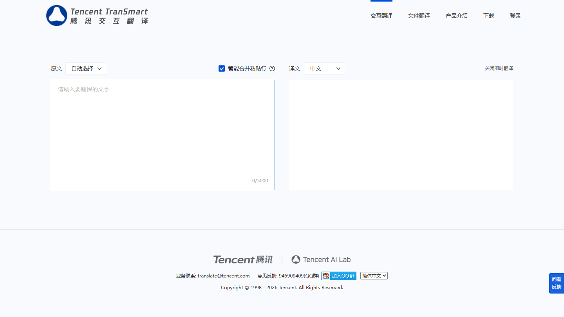The width and height of the screenshot is (564, 317).
Task: Click the Tencent 腾讯 footer logo
Action: pos(243,259)
